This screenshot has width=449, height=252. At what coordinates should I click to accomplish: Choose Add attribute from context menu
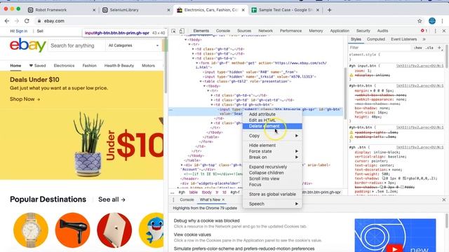[x=272, y=114]
